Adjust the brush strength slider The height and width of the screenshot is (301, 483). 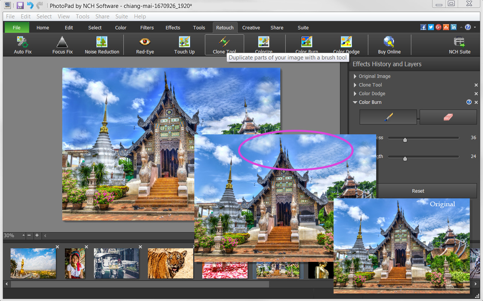tap(405, 158)
